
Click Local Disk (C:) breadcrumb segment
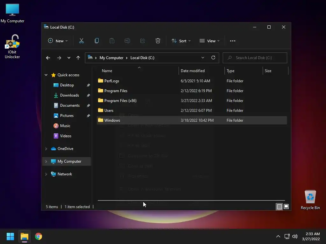pos(142,58)
